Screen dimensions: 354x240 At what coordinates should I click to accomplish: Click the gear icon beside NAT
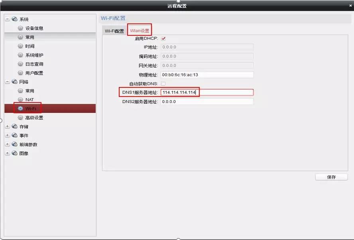(20, 99)
